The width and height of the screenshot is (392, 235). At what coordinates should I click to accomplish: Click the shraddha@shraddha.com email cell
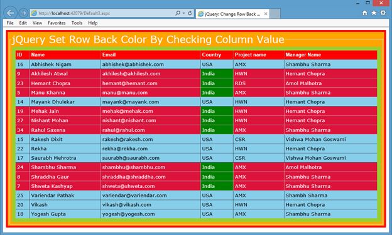click(x=151, y=177)
